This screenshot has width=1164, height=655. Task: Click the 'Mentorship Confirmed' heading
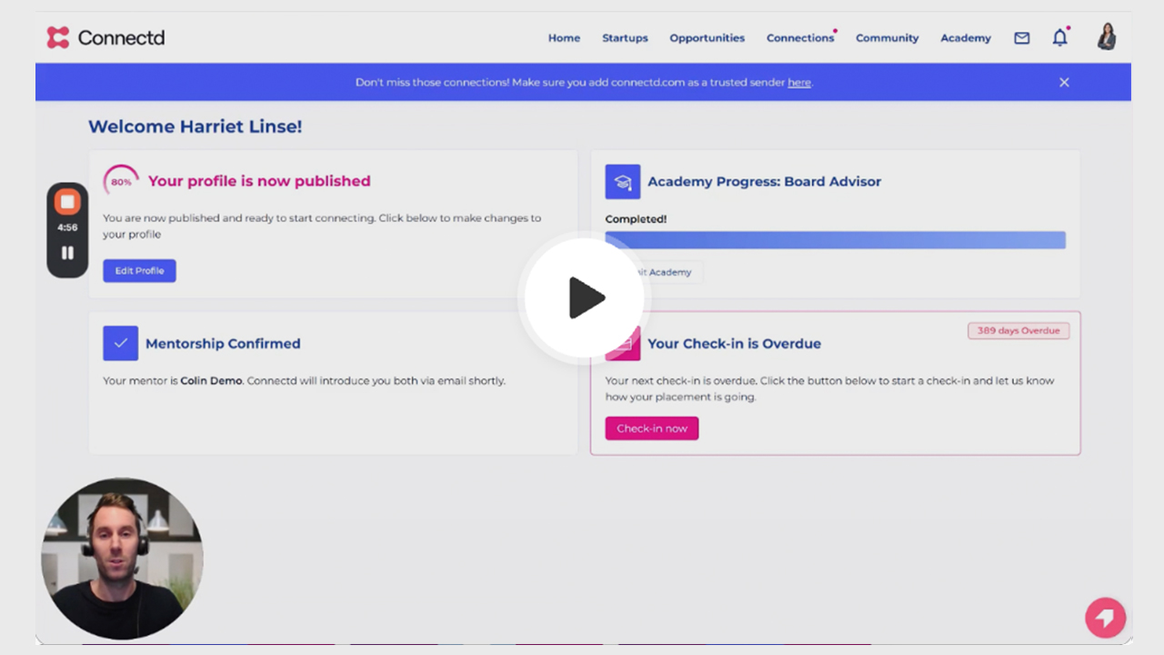tap(223, 344)
